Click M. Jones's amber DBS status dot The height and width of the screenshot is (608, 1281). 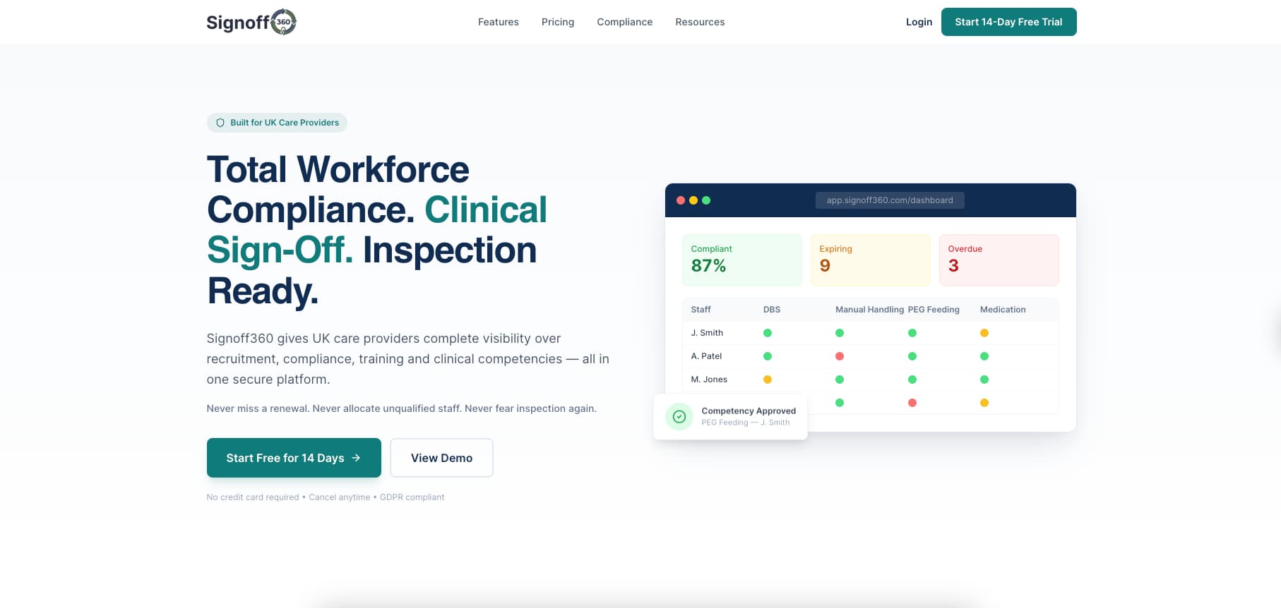click(768, 379)
